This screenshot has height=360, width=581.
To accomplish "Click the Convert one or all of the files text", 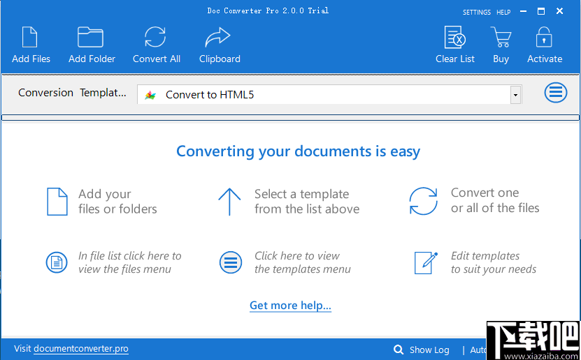I will (495, 200).
